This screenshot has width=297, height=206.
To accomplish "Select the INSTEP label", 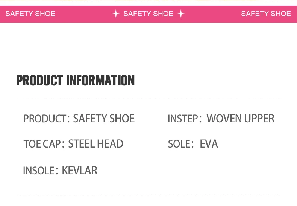I will coord(182,119).
